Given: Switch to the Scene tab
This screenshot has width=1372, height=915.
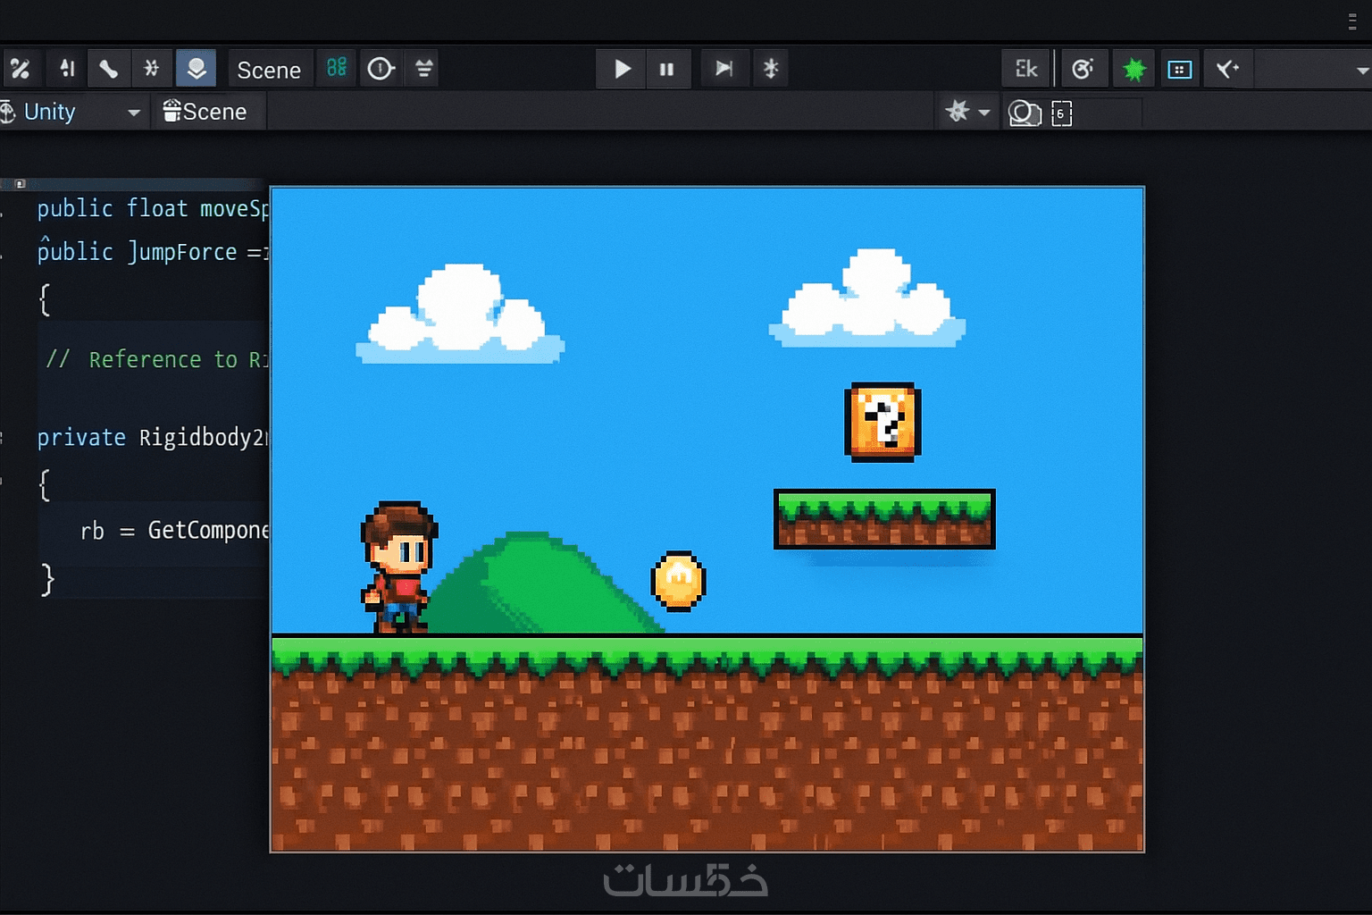Looking at the screenshot, I should tap(205, 112).
